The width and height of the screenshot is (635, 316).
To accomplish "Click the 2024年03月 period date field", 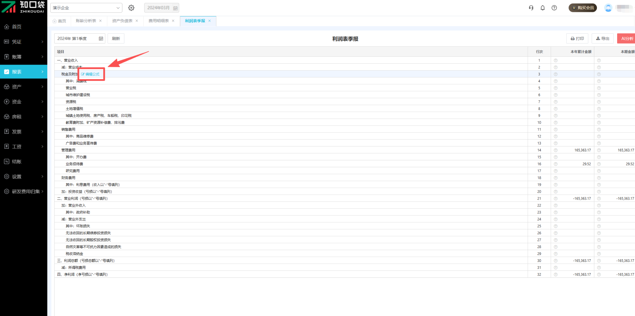I will pyautogui.click(x=161, y=8).
